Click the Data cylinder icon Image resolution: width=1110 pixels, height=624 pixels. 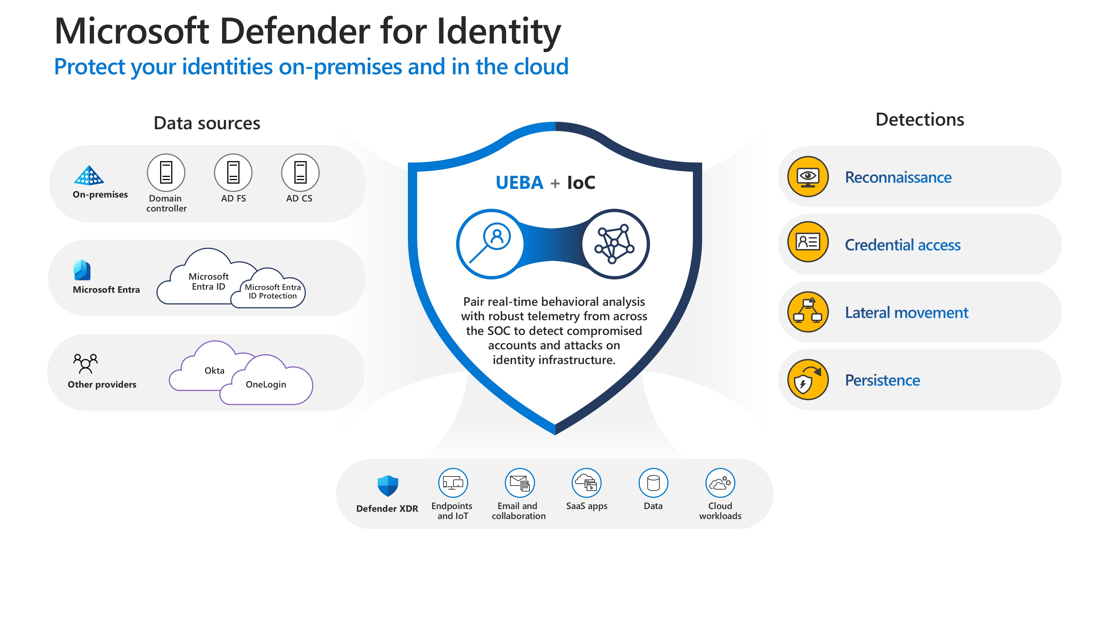(x=653, y=483)
